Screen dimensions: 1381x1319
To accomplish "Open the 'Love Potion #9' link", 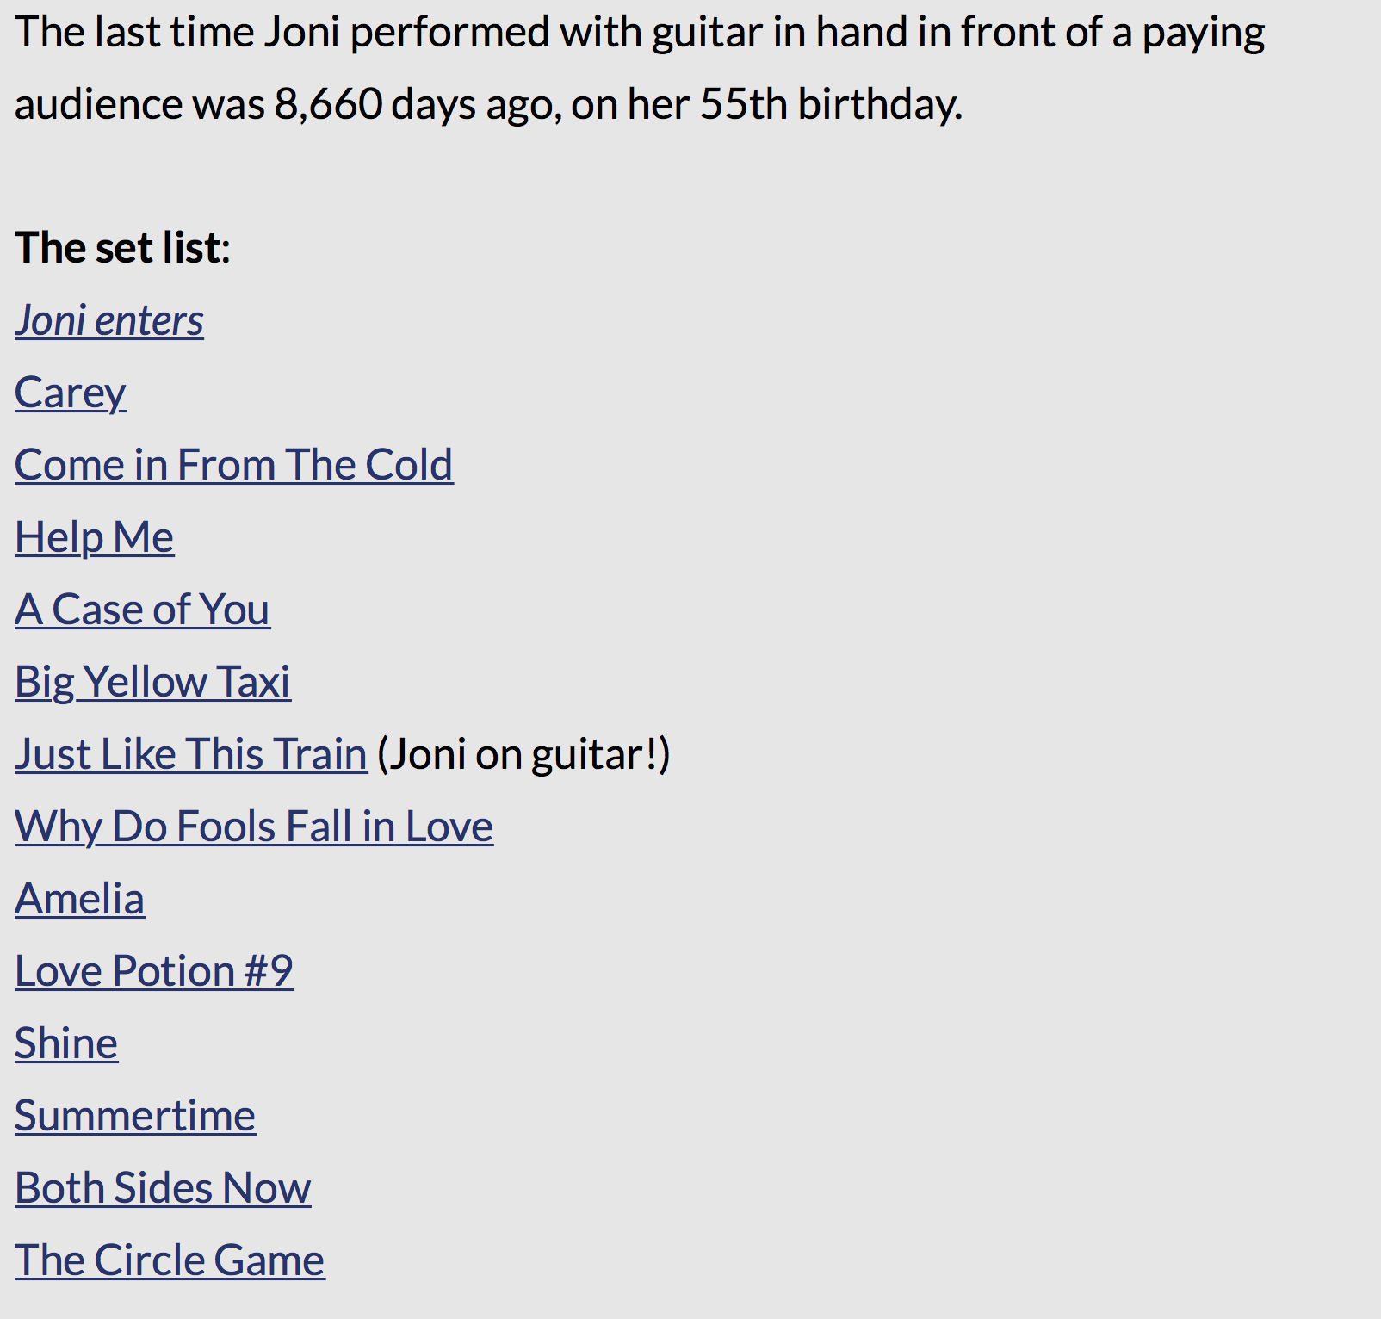I will [154, 972].
